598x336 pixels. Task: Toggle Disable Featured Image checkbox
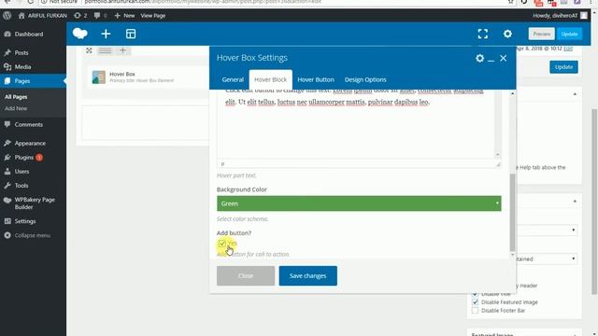475,302
